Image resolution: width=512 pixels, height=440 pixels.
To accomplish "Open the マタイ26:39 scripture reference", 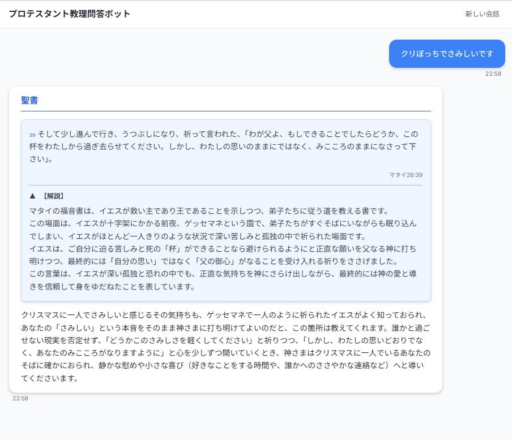I will point(406,175).
